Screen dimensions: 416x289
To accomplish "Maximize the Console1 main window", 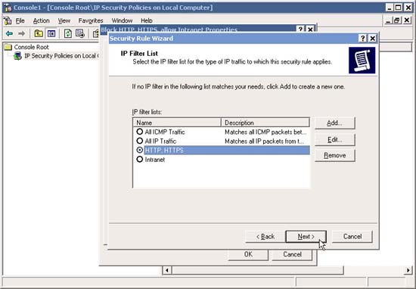I will [398, 8].
